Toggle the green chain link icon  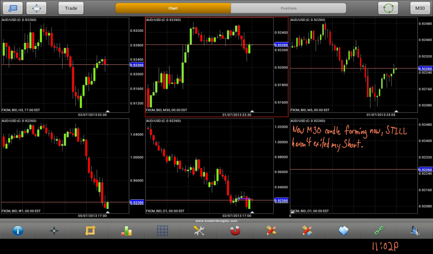click(379, 231)
